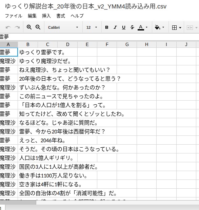The height and width of the screenshot is (210, 199).
Task: Open the 編集 menu
Action: 32,16
